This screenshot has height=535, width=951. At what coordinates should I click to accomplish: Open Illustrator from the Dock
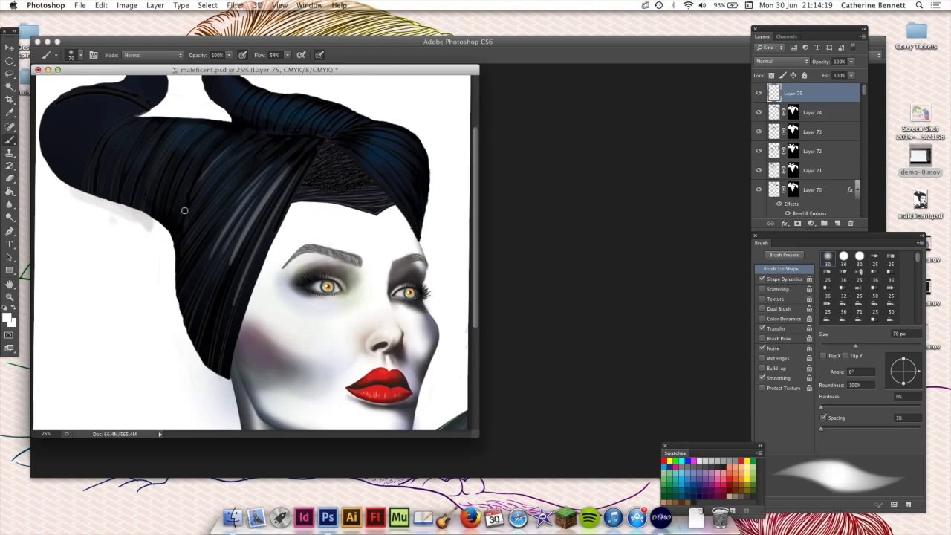pos(351,517)
